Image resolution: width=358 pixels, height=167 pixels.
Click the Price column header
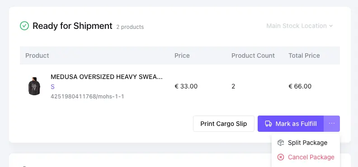(182, 56)
